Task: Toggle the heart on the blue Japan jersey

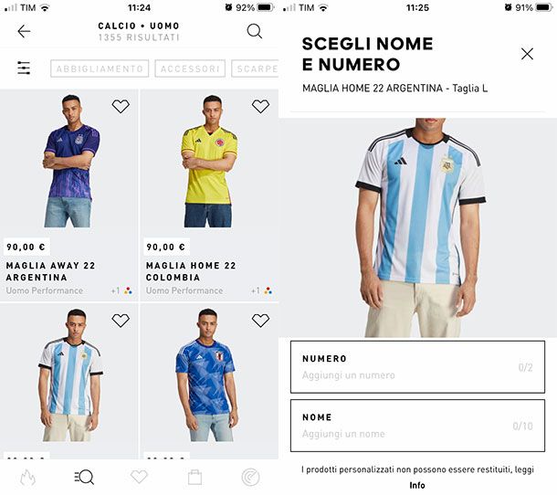Action: pos(261,321)
